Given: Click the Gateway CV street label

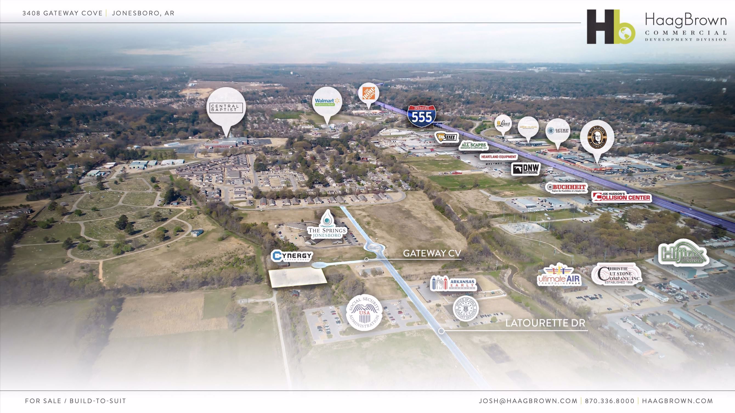Looking at the screenshot, I should click(x=432, y=253).
